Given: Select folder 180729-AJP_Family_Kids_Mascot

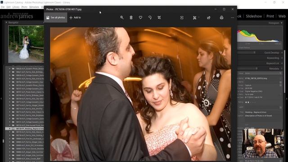Looking at the screenshot, I should (x=30, y=132).
